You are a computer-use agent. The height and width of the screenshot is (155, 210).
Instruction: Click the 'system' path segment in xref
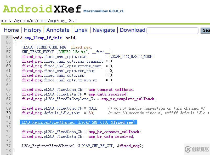click(x=22, y=21)
